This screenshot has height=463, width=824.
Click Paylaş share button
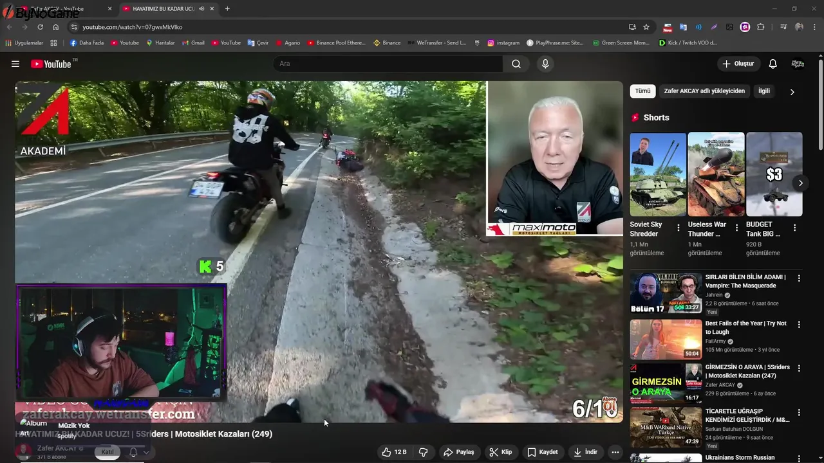coord(459,452)
